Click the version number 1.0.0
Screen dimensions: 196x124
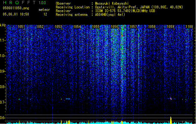point(42,3)
